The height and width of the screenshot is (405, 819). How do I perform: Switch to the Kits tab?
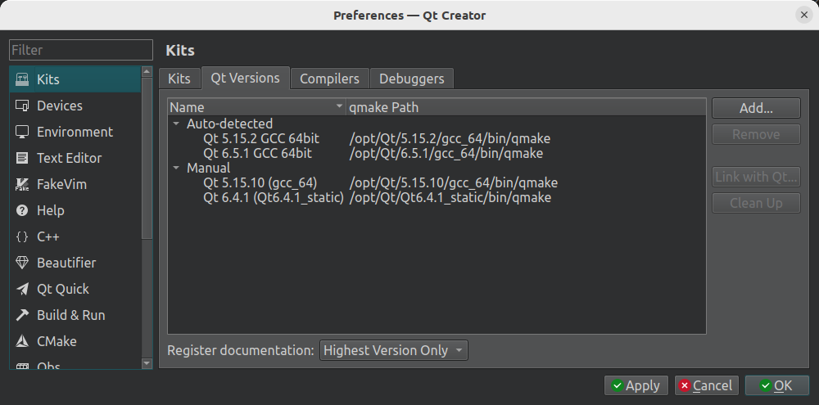click(179, 79)
